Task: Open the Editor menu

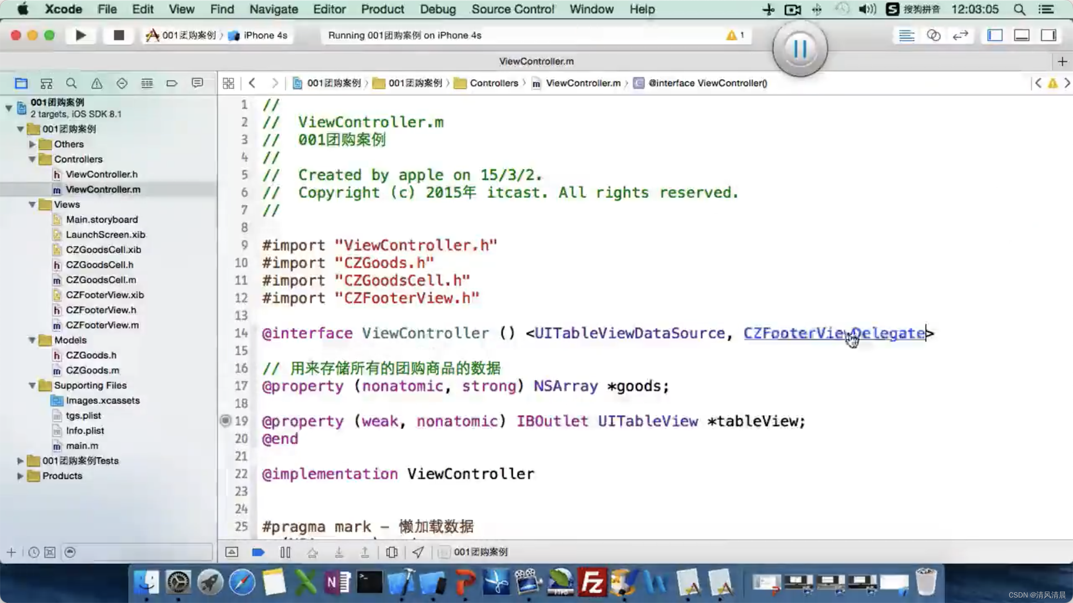Action: click(329, 9)
